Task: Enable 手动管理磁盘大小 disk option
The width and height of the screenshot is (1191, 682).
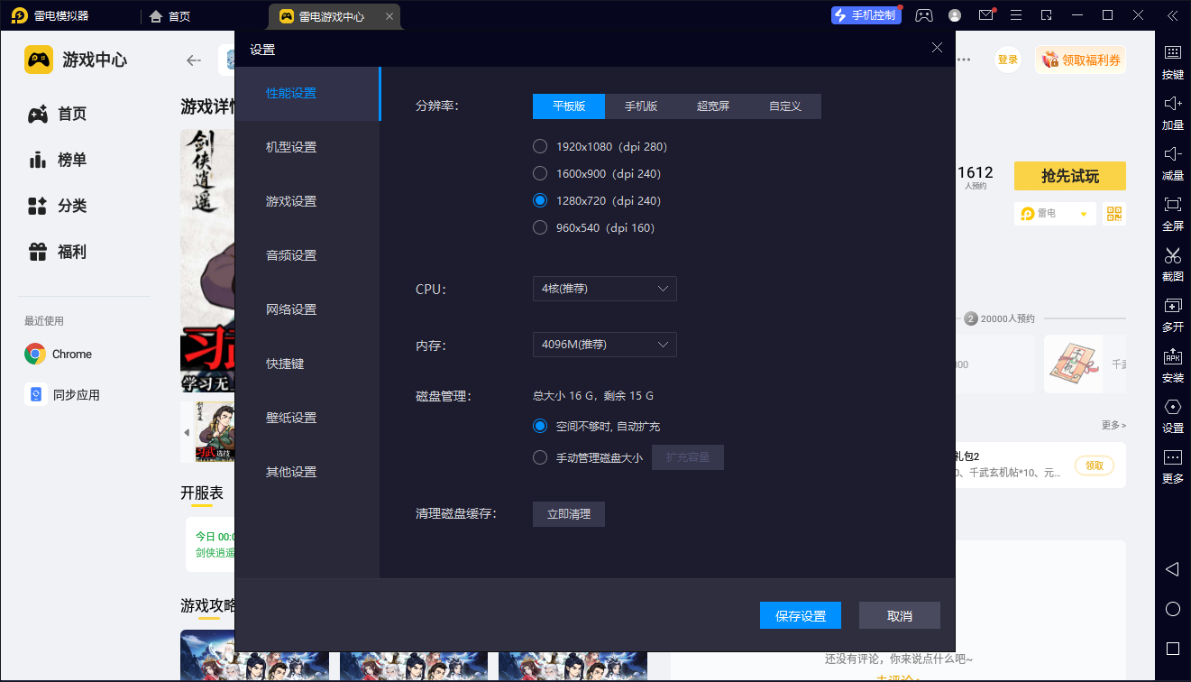Action: point(541,456)
